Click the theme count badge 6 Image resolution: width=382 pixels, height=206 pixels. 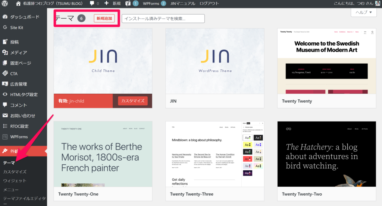[81, 19]
